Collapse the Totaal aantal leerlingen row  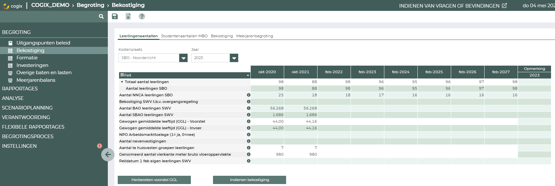click(122, 82)
